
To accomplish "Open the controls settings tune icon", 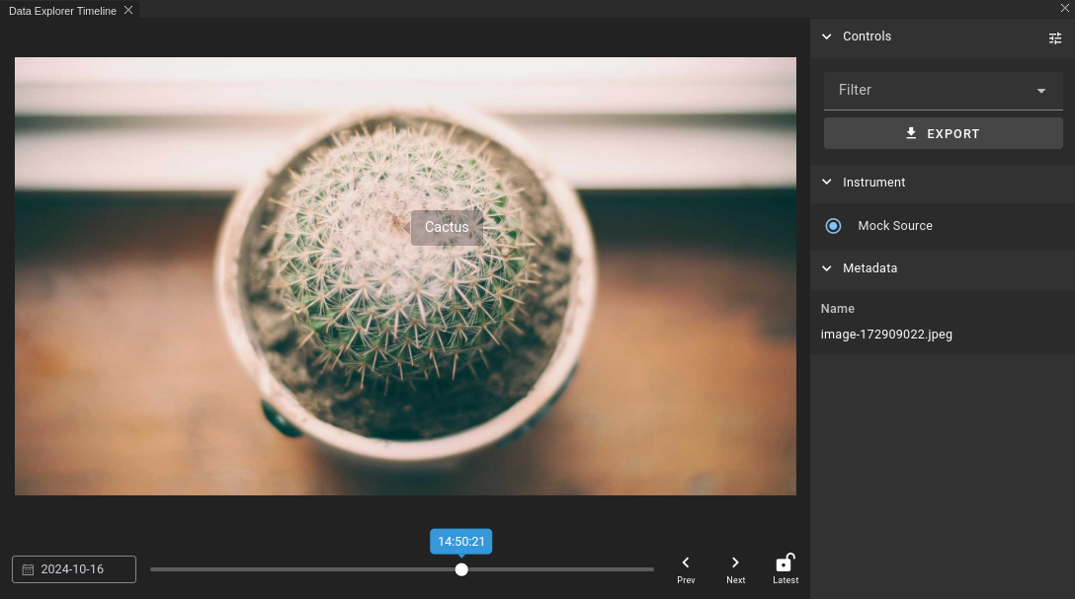I will coord(1055,38).
